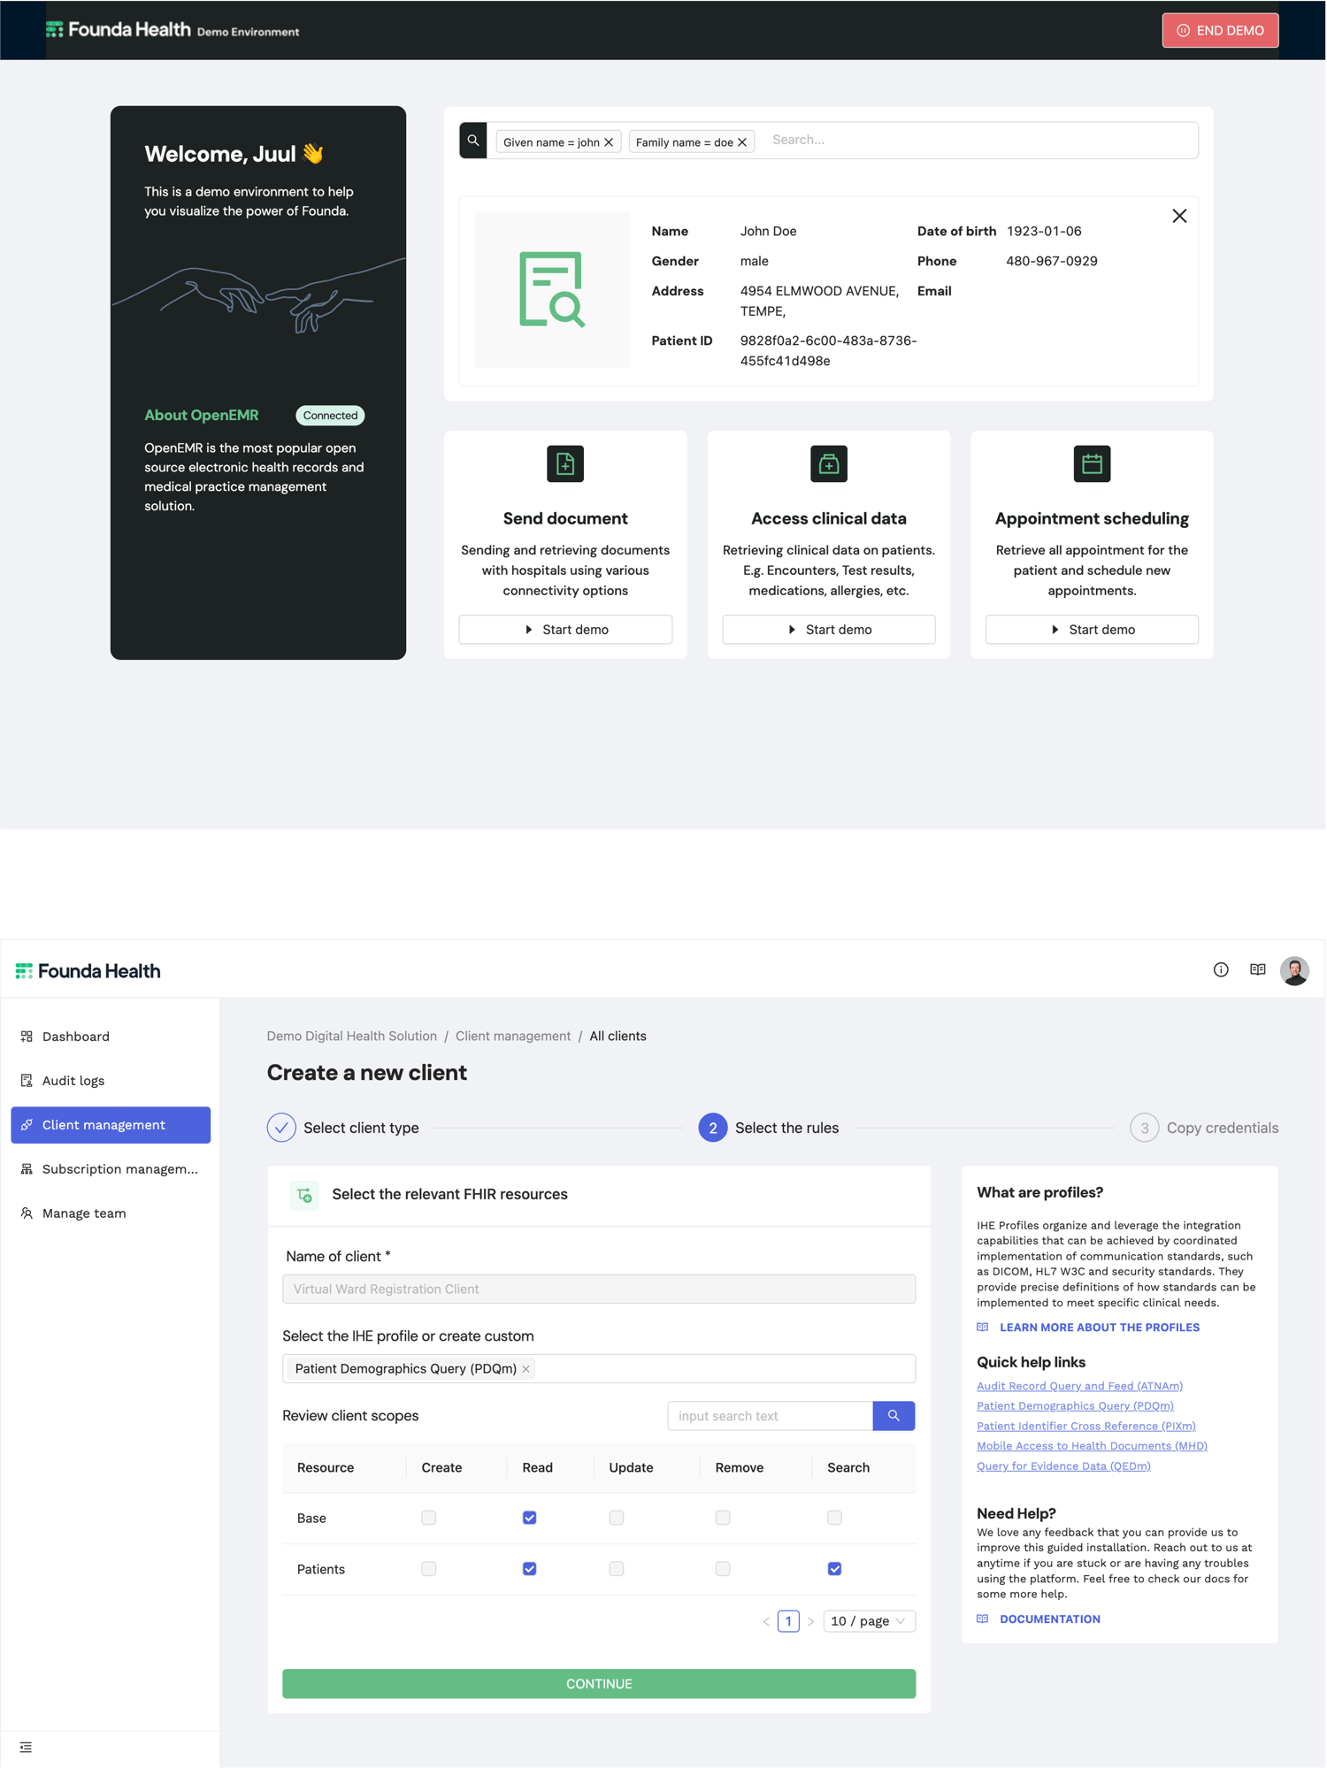Remove the Family name = doe filter
This screenshot has height=1768, width=1327.
(742, 142)
